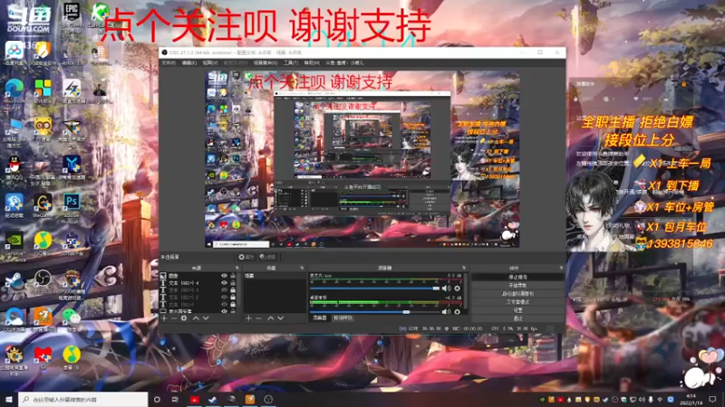Toggle the lock on 文本 (GDI+) 3 source
This screenshot has width=725, height=407.
tap(233, 290)
